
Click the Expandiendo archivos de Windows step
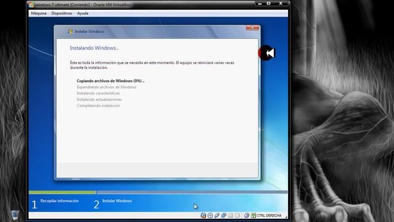point(107,87)
